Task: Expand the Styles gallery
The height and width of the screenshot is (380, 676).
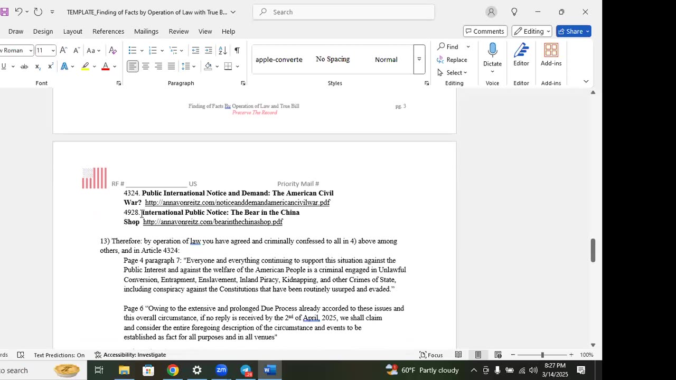Action: 419,59
